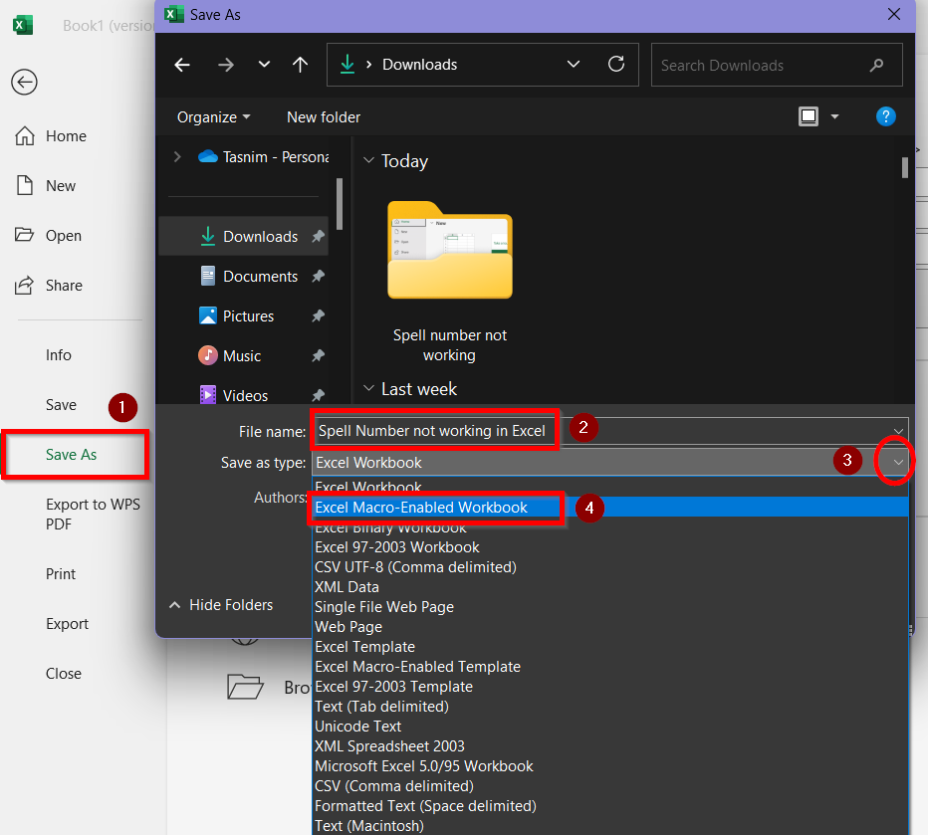Select Excel Macro-Enabled Workbook option
This screenshot has width=928, height=835.
click(x=421, y=508)
